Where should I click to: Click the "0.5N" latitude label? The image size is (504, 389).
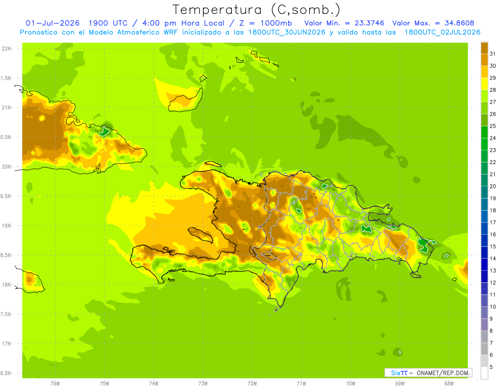(x=6, y=137)
